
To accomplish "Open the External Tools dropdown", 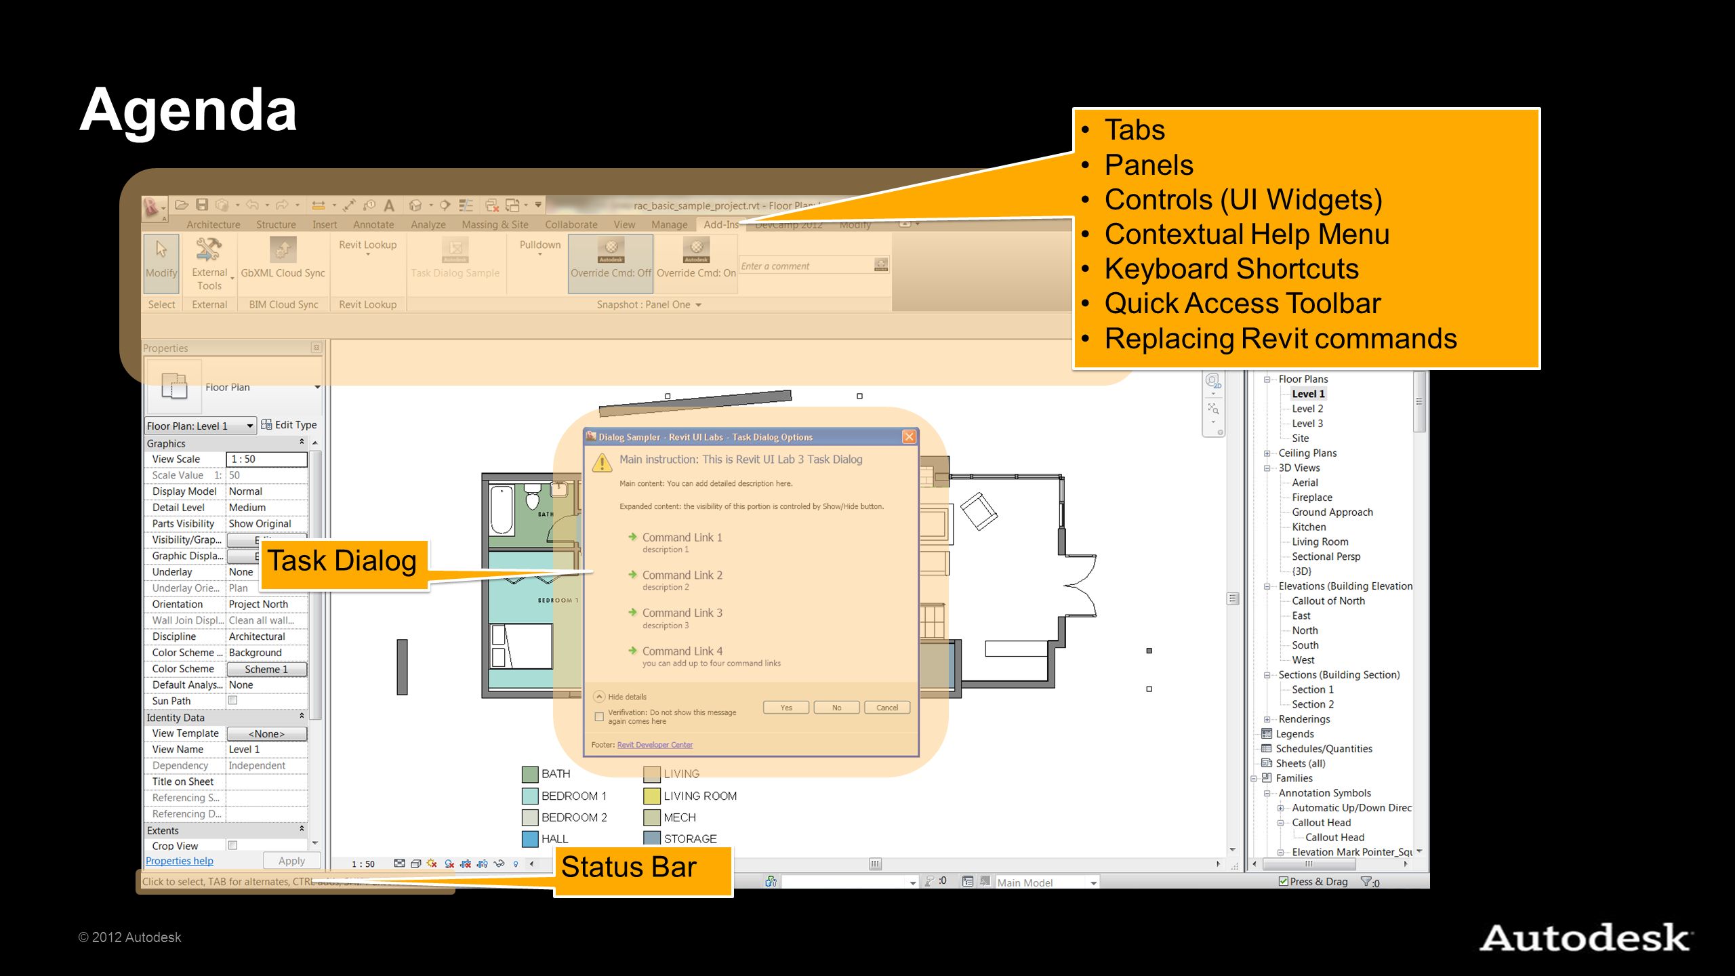I will [x=209, y=264].
